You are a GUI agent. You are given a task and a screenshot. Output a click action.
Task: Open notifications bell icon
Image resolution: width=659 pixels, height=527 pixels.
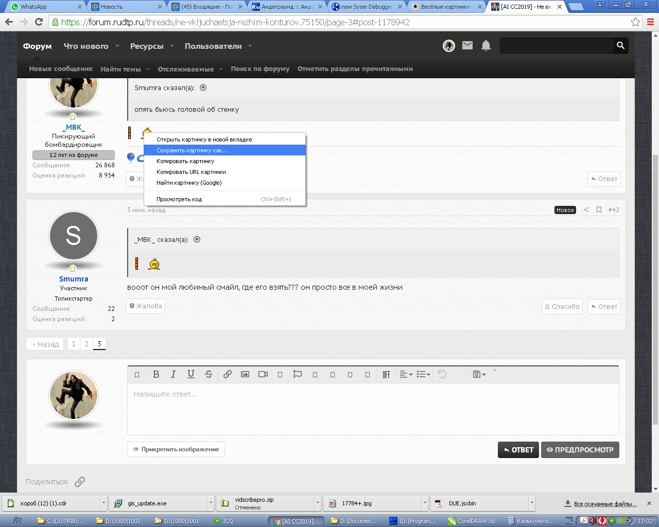click(x=486, y=45)
